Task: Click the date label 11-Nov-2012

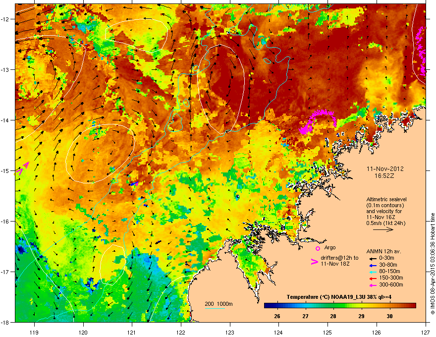Action: (385, 169)
